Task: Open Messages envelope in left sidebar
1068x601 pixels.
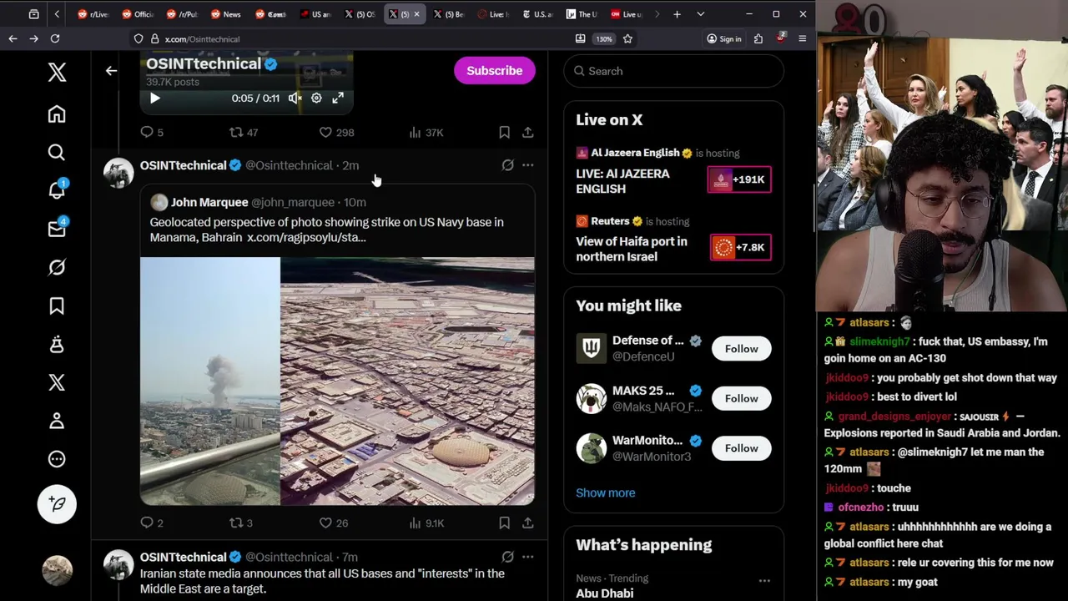Action: pyautogui.click(x=57, y=229)
